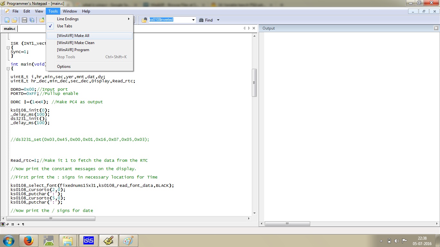Click the Open file toolbar icon
This screenshot has height=247, width=440.
pyautogui.click(x=14, y=20)
